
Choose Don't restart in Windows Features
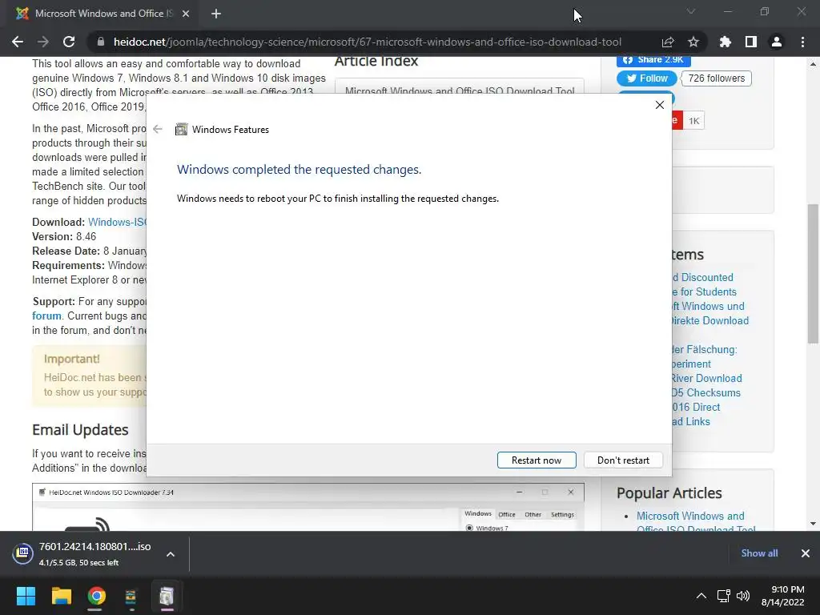click(x=623, y=460)
